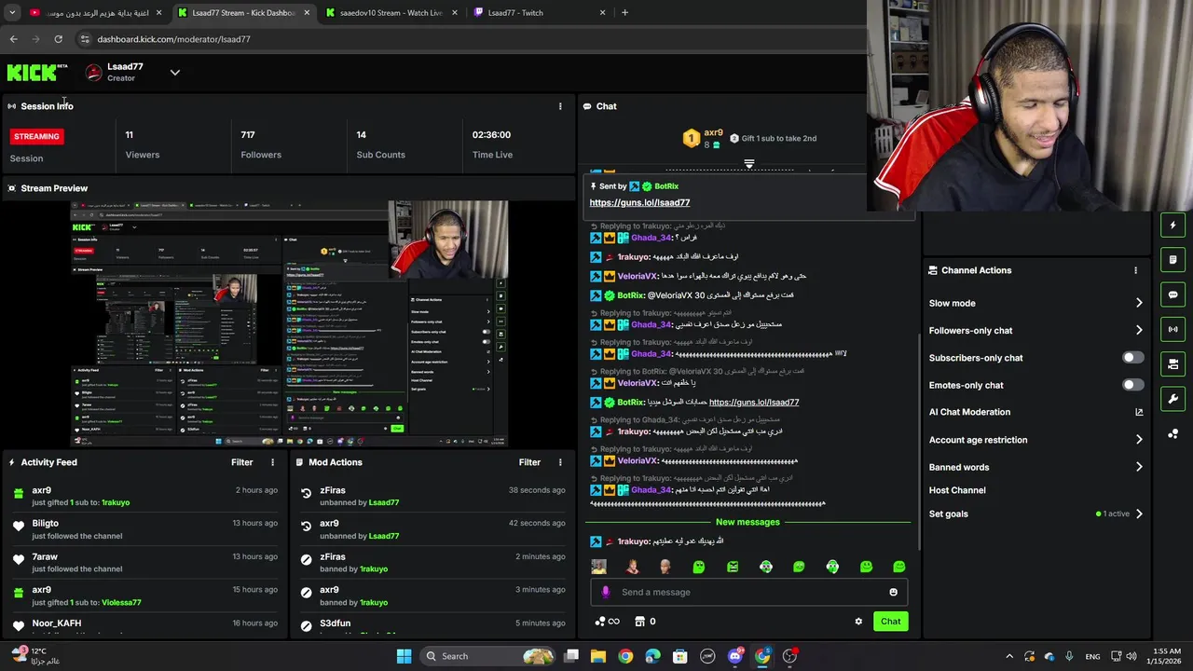Click the green Chat send button
1193x671 pixels.
(890, 622)
